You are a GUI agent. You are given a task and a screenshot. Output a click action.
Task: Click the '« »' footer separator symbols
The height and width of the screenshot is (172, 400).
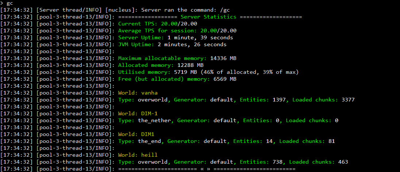click(x=205, y=169)
